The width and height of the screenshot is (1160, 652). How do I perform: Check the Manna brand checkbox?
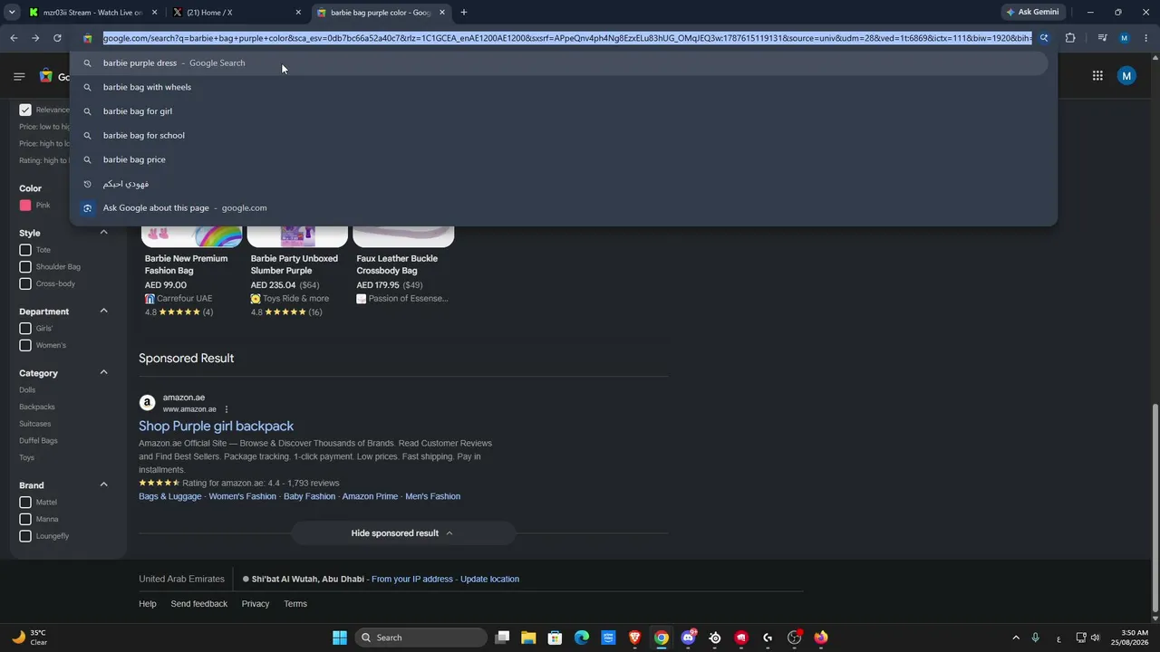coord(25,520)
